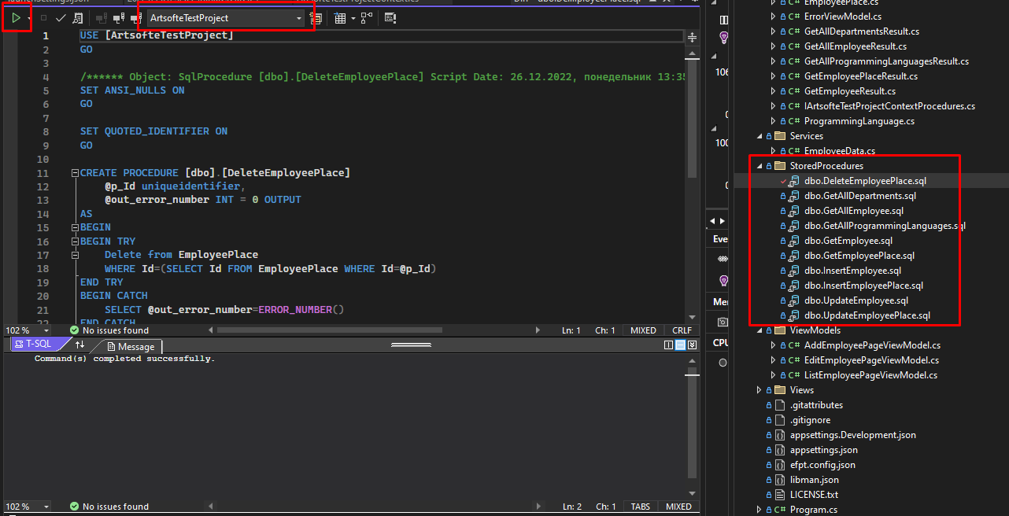Collapse the Delete from EmployeePlace block

coord(74,255)
